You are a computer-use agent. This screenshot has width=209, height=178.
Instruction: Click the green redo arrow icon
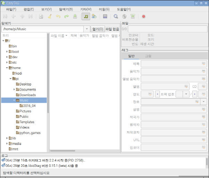coord(67,16)
